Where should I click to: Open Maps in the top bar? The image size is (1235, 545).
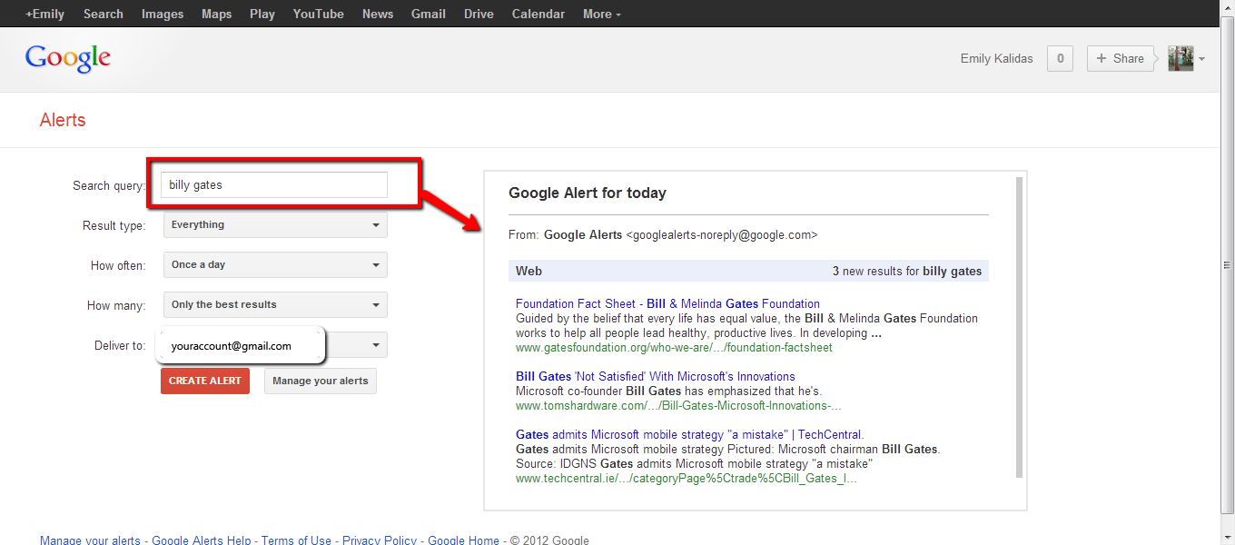[216, 14]
